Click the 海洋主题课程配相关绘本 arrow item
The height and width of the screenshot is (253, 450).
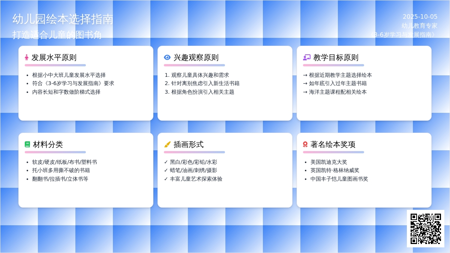(335, 92)
